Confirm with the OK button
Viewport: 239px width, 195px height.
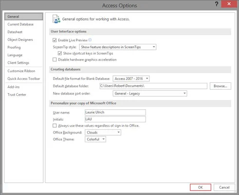(x=201, y=187)
